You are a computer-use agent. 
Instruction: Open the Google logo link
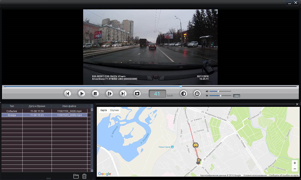pyautogui.click(x=105, y=174)
